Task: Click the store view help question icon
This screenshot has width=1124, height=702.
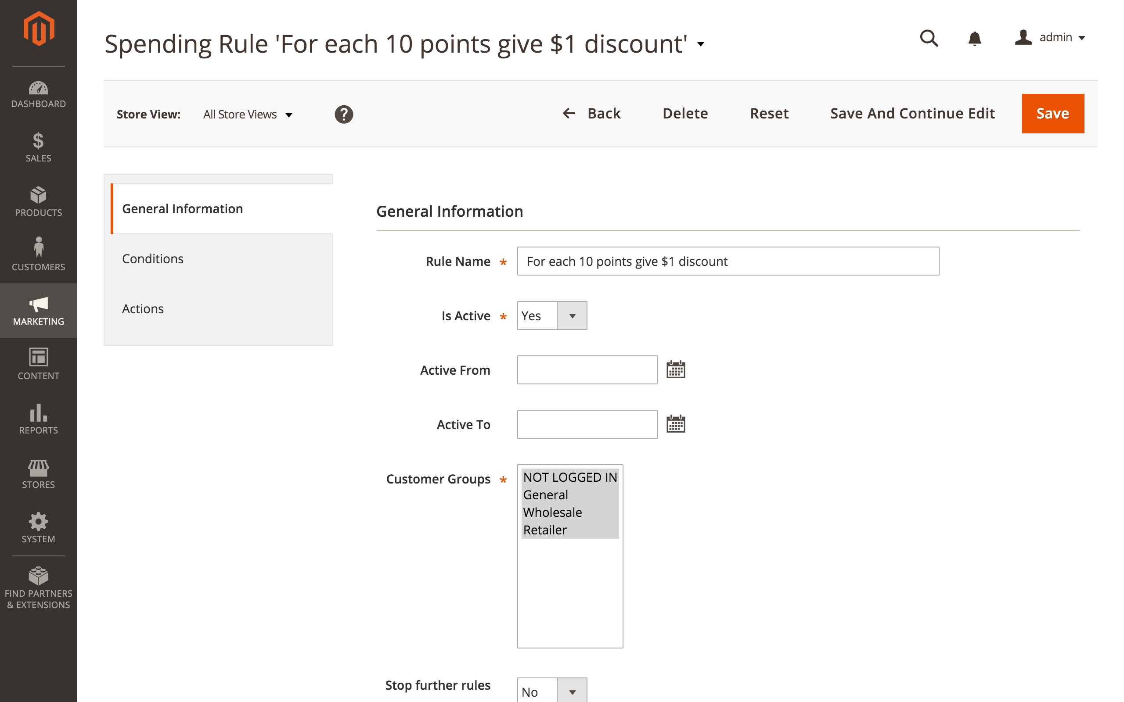Action: (x=344, y=114)
